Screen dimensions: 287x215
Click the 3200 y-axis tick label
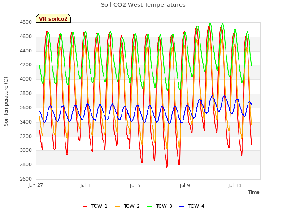(x=26, y=136)
